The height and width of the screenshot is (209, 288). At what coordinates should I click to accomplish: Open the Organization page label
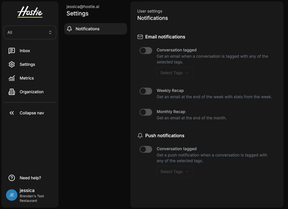pos(31,92)
